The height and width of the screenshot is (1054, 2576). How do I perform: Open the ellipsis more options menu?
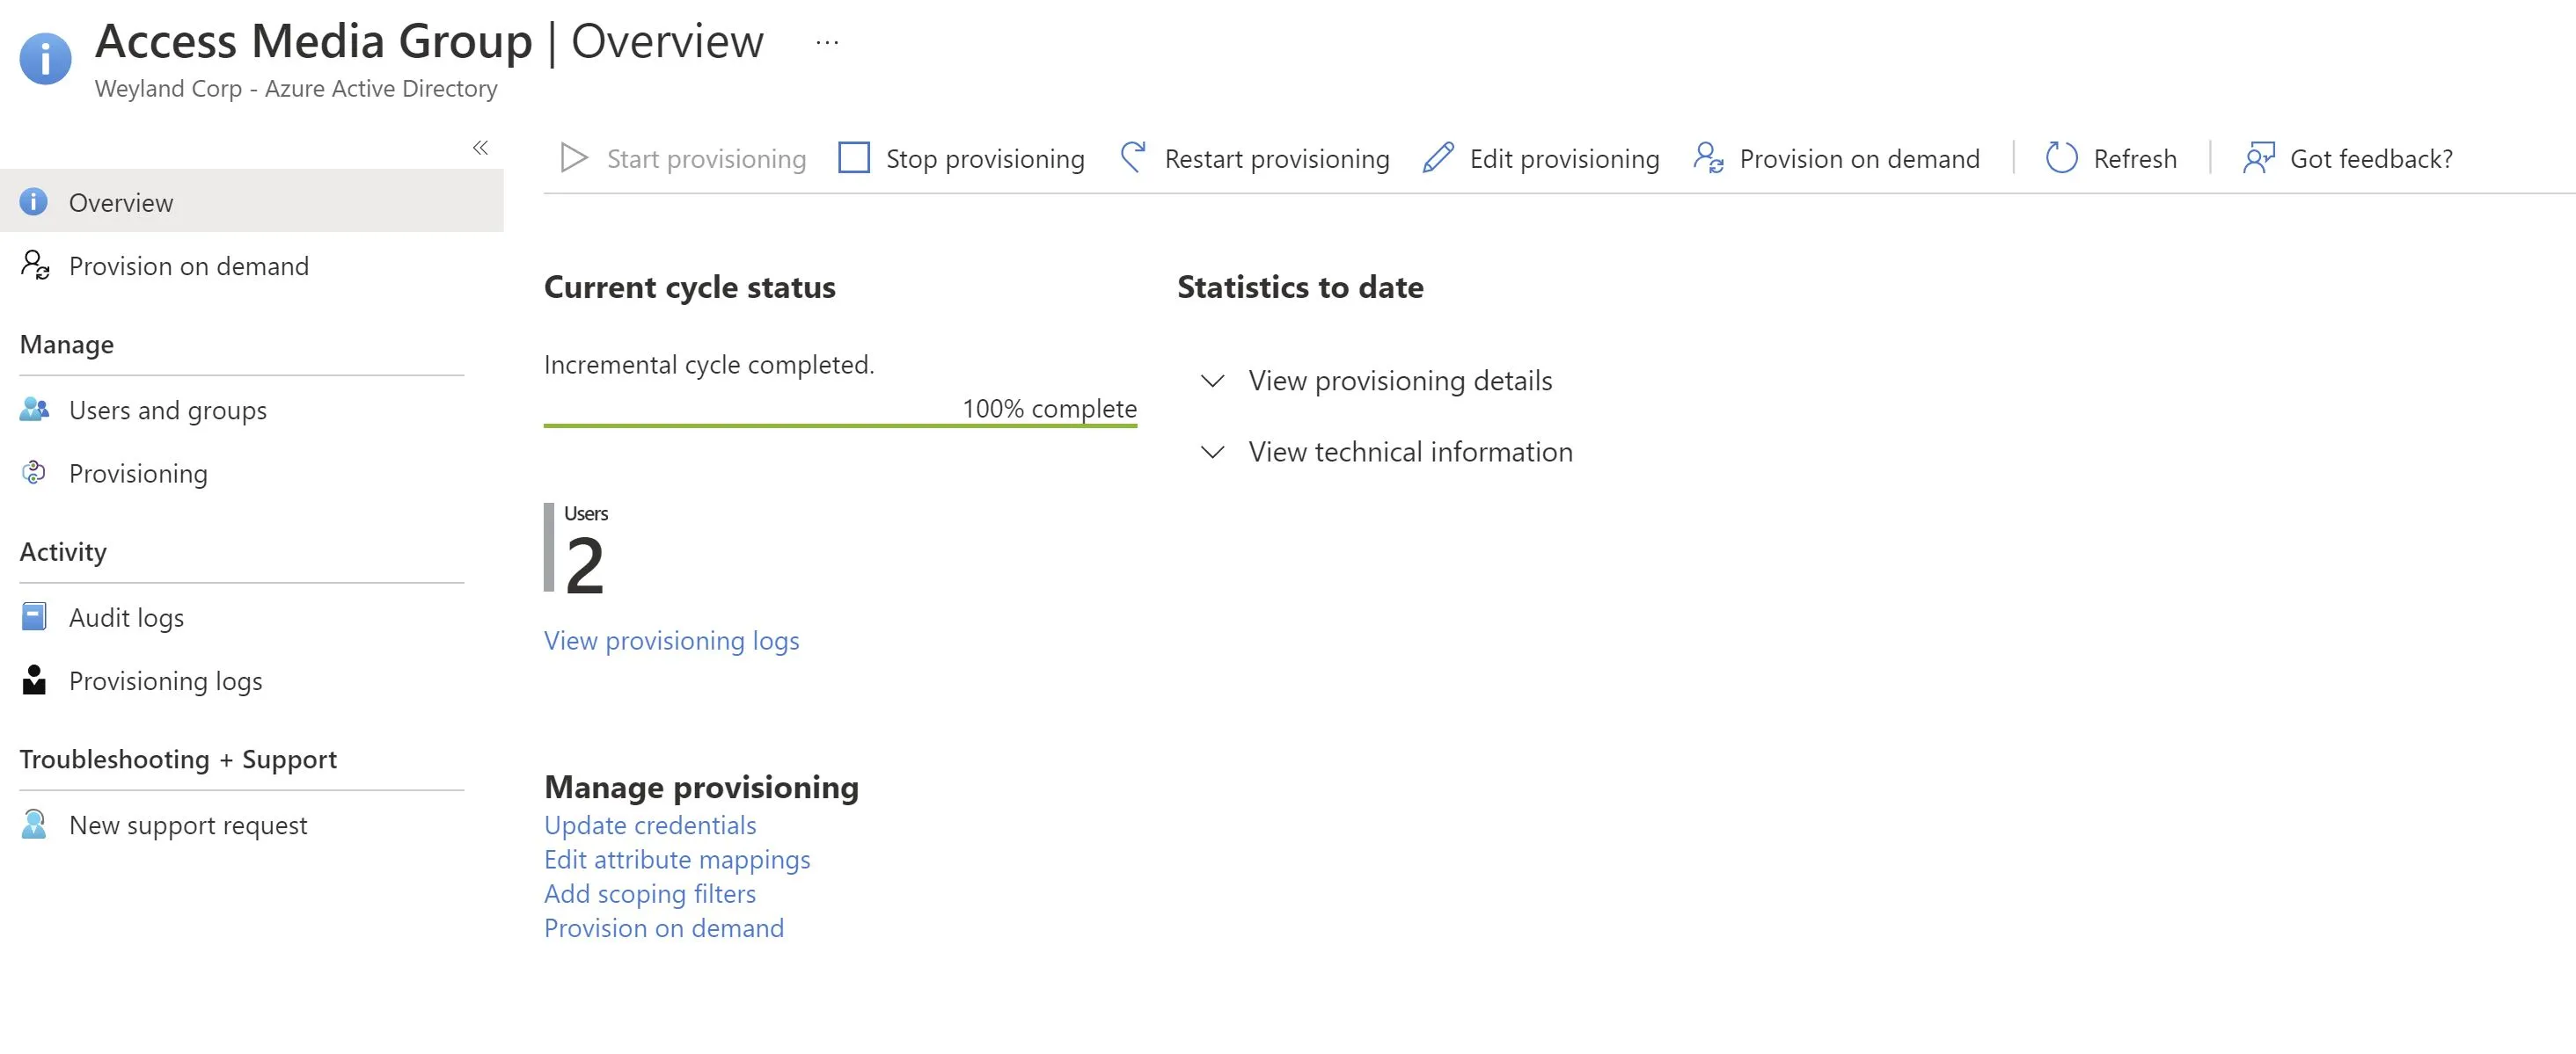coord(827,42)
